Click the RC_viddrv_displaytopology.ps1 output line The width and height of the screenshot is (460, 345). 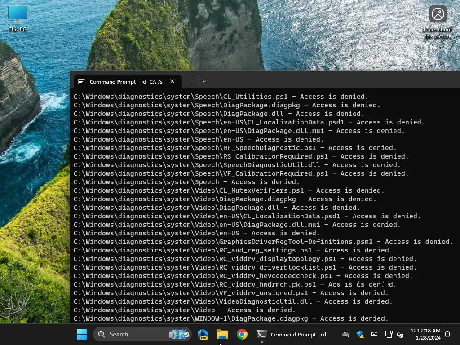[x=245, y=258]
